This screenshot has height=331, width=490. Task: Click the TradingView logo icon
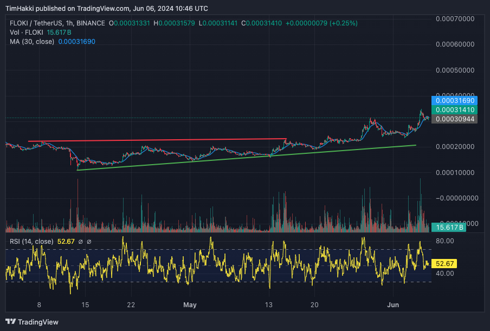pyautogui.click(x=11, y=322)
